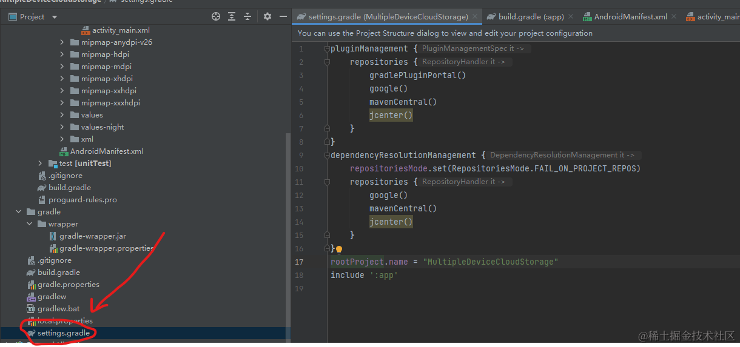Image resolution: width=740 pixels, height=347 pixels.
Task: Click the gradle.properties file icon
Action: [31, 285]
